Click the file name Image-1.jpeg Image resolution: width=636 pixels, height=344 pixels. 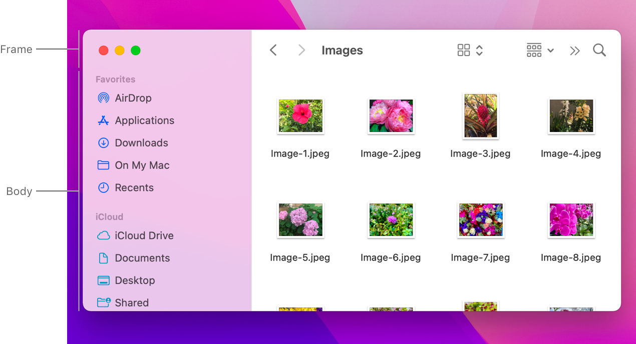(x=300, y=153)
